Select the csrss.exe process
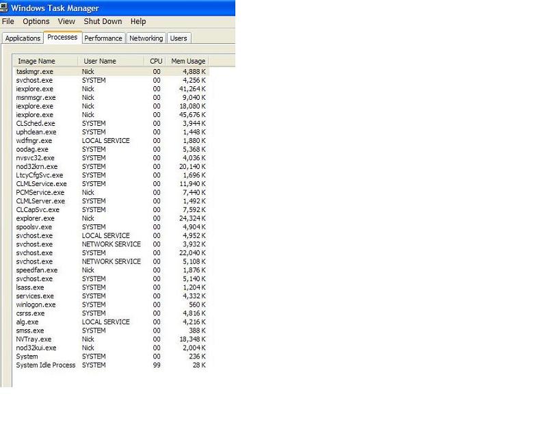The height and width of the screenshot is (442, 552). tap(111, 313)
